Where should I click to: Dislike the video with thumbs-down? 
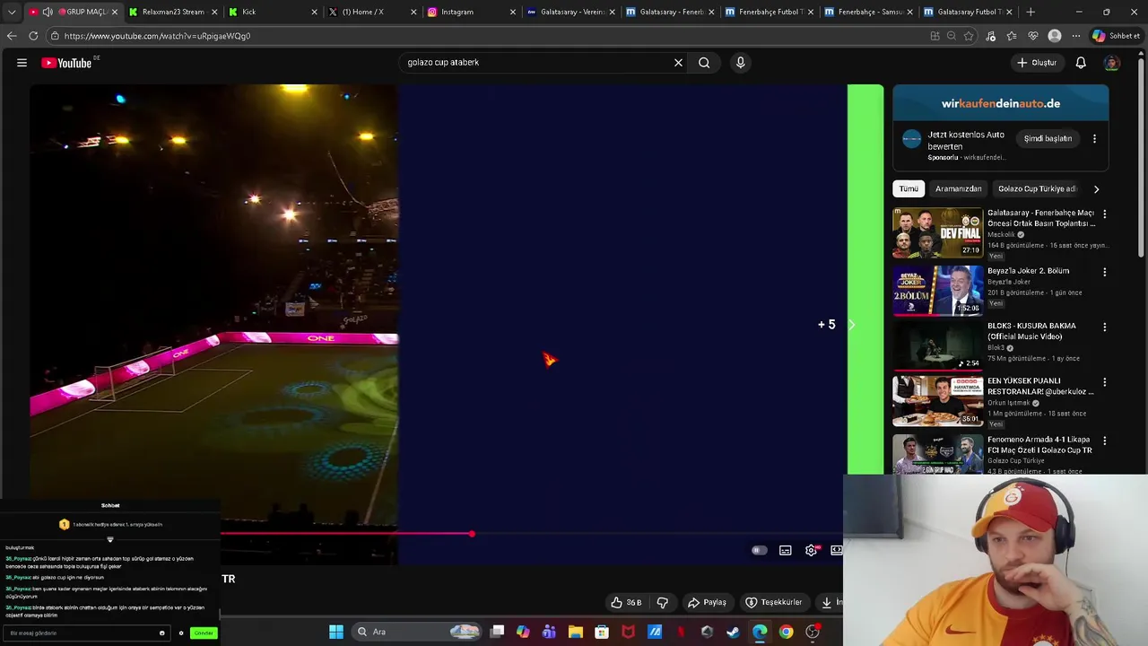(663, 602)
